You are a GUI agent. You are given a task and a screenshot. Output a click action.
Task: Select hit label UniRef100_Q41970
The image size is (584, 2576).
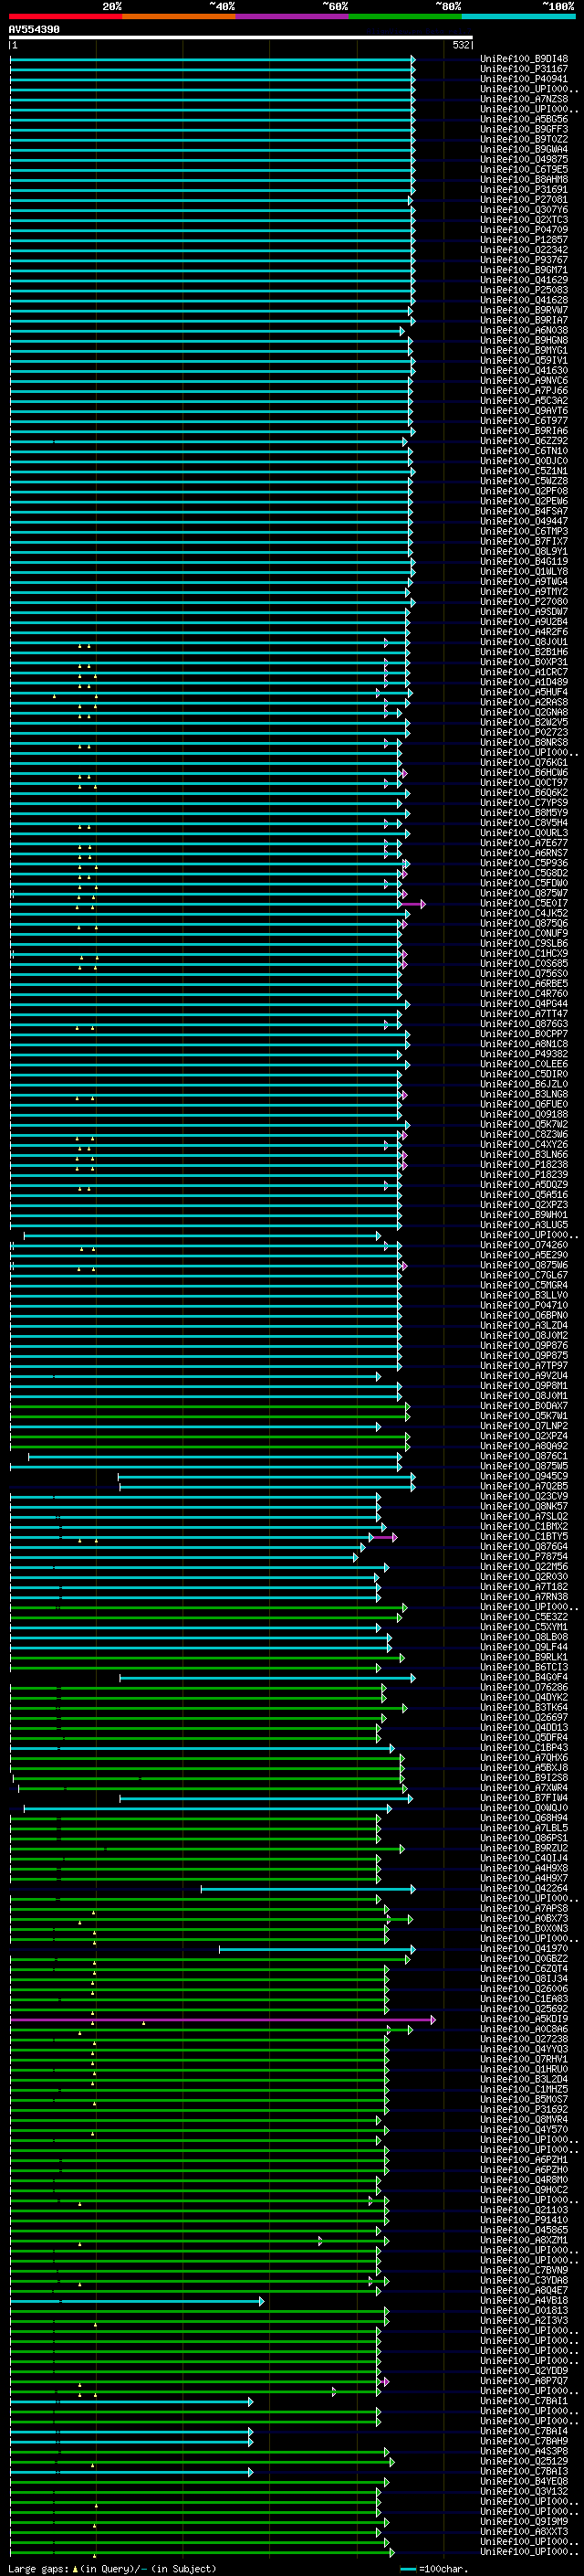(524, 1948)
